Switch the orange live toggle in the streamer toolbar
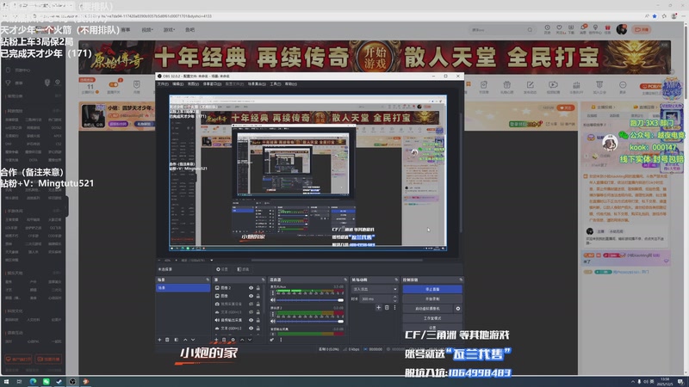This screenshot has width=689, height=387. [114, 84]
